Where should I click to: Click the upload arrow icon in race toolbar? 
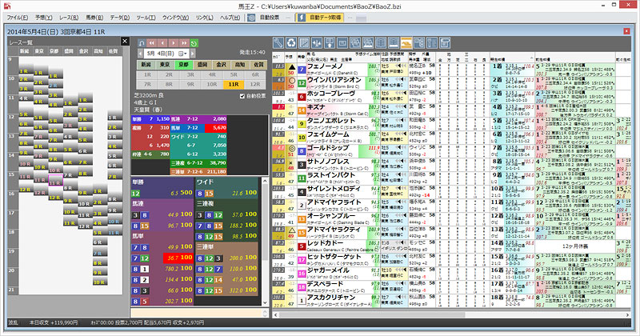(330, 43)
